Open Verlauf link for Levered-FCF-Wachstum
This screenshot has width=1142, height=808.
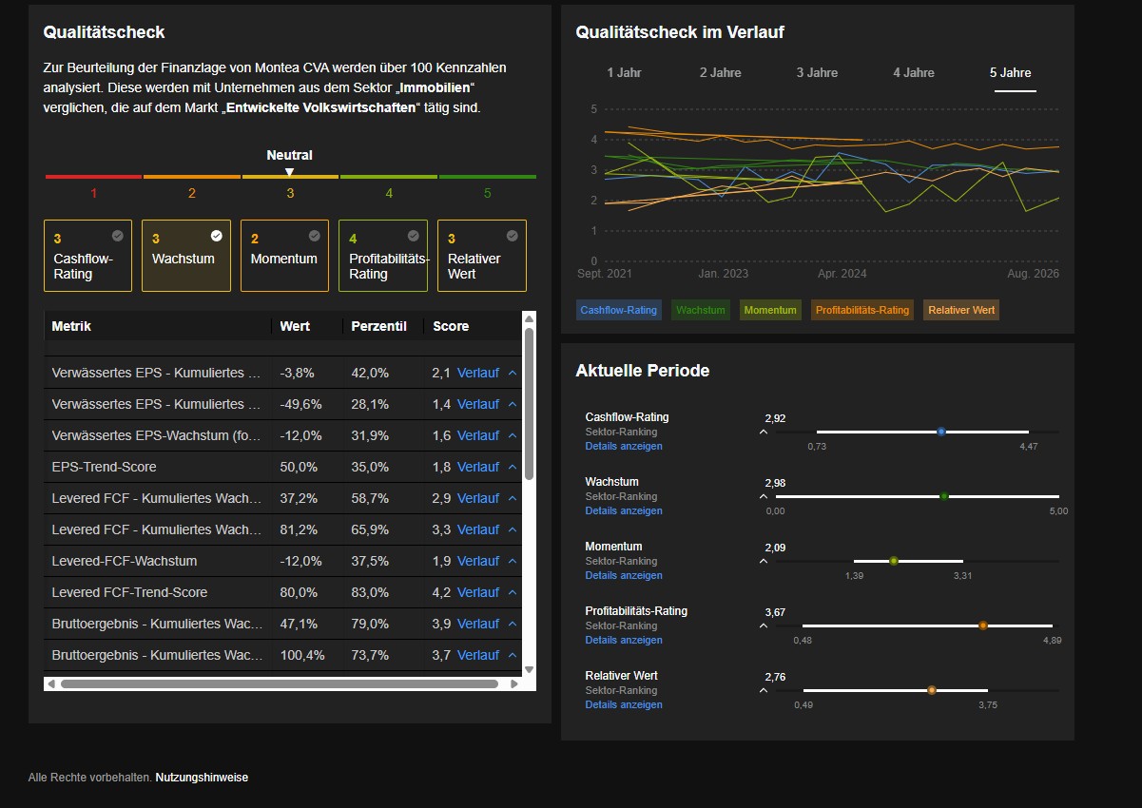tap(478, 561)
